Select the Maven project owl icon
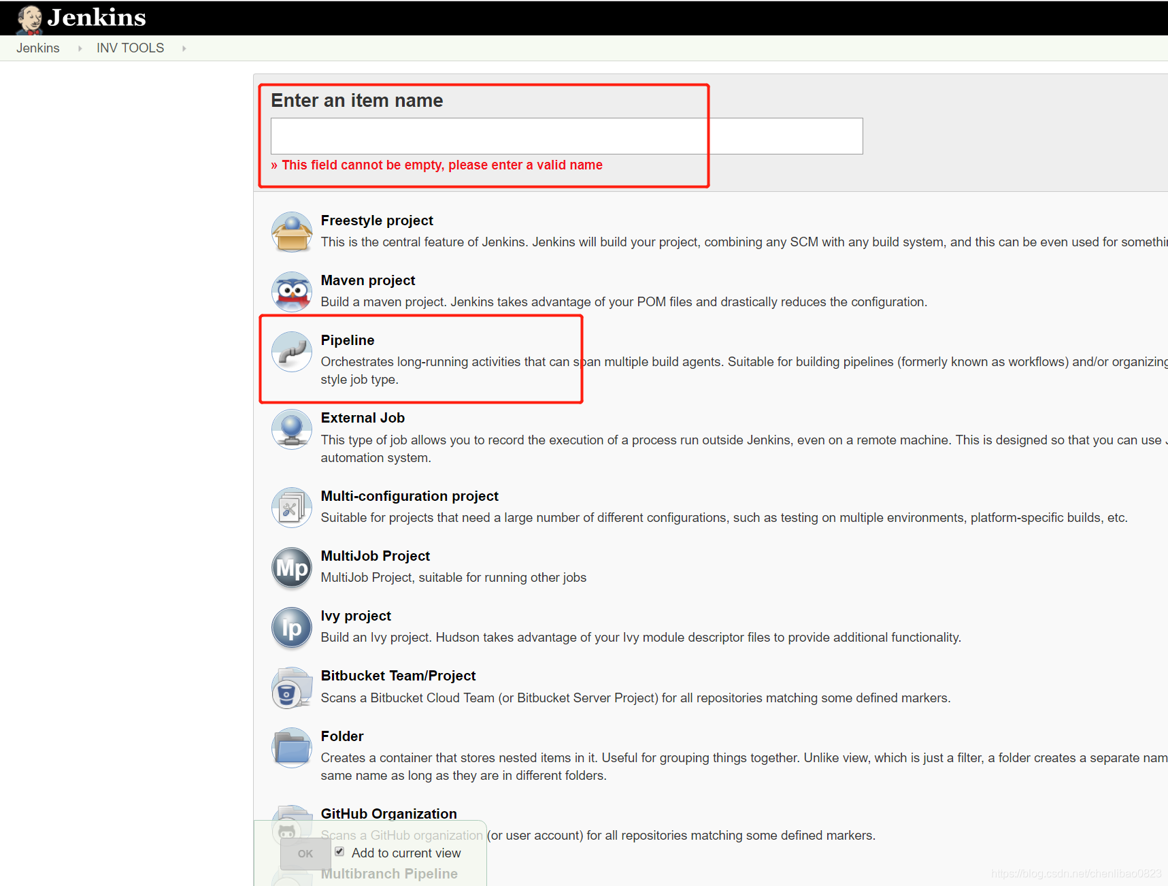This screenshot has height=886, width=1168. (292, 292)
